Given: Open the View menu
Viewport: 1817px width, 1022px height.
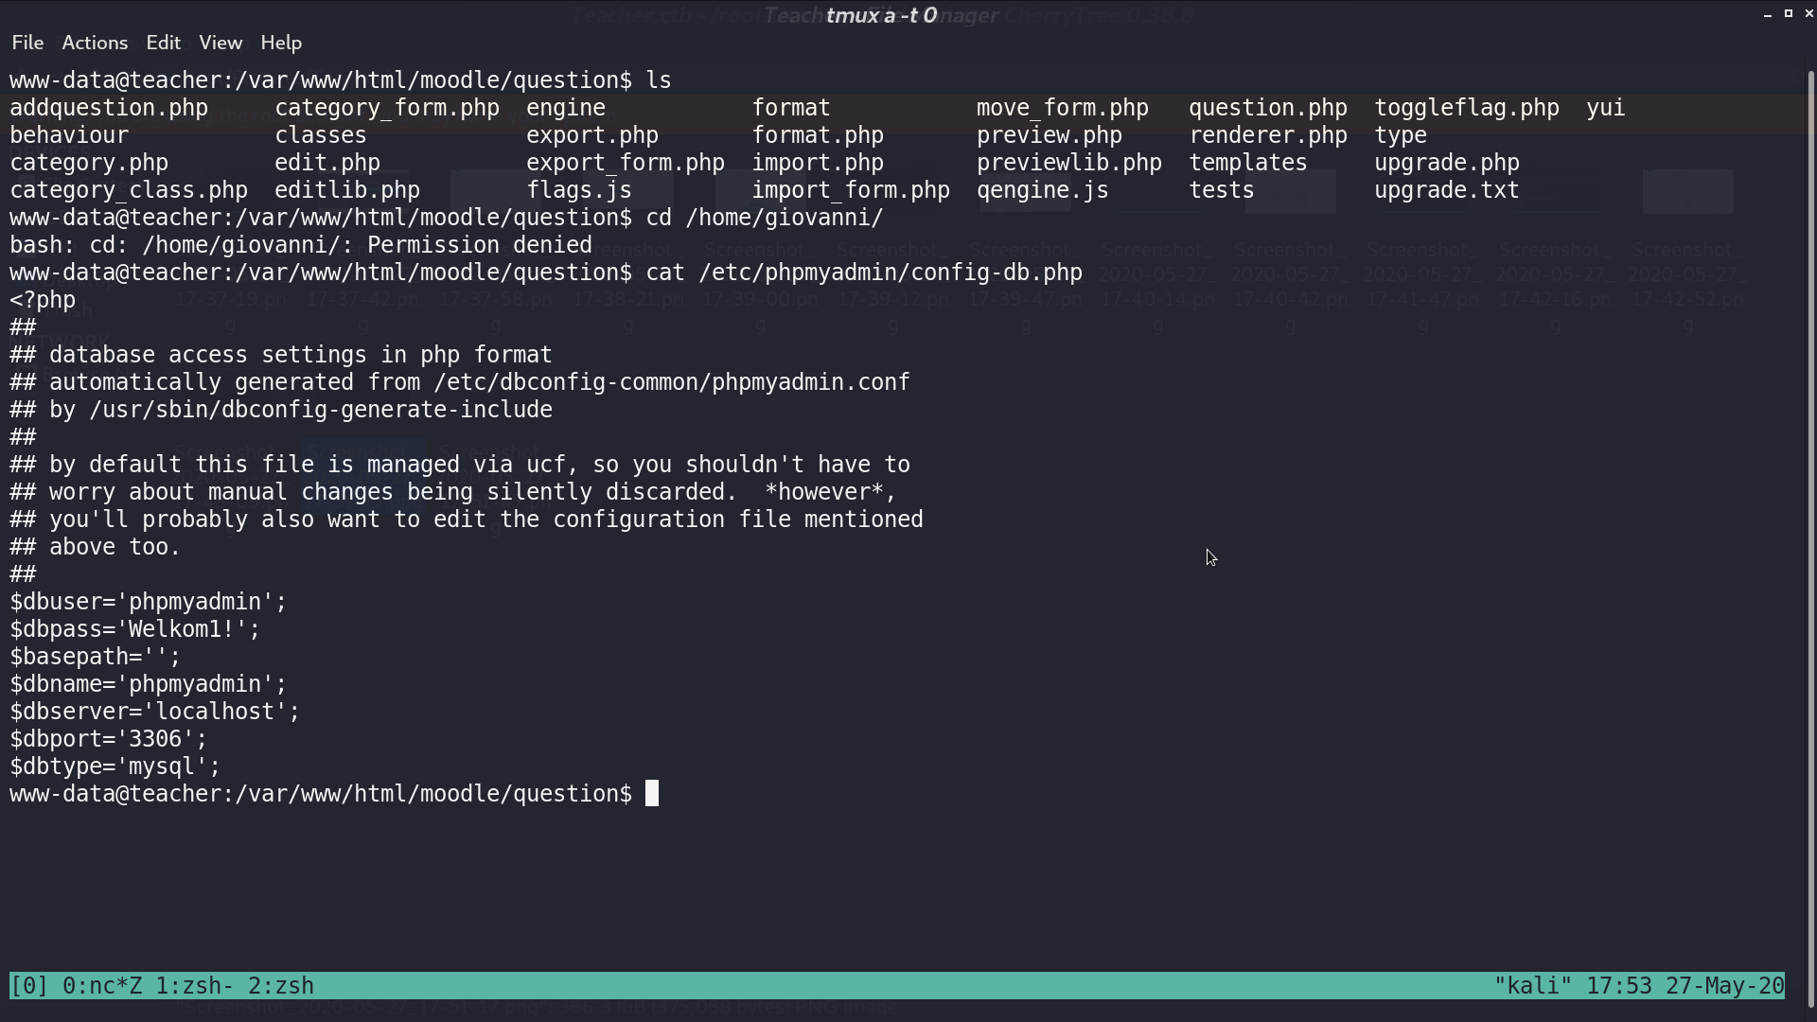Looking at the screenshot, I should [x=221, y=43].
